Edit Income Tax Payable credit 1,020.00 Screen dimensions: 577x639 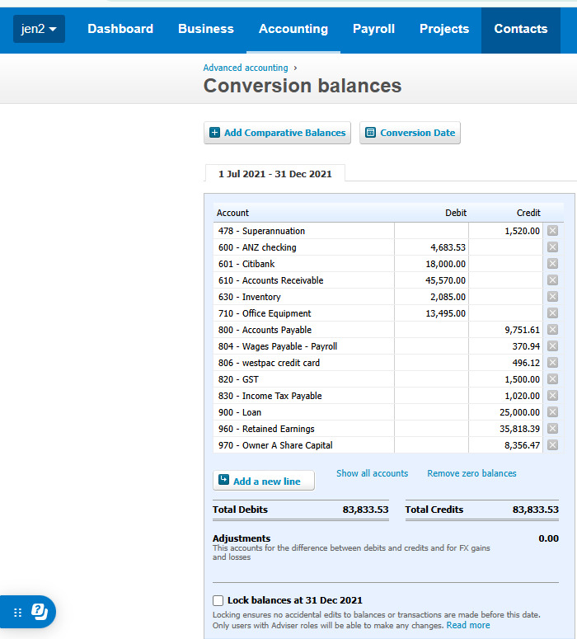(x=505, y=396)
